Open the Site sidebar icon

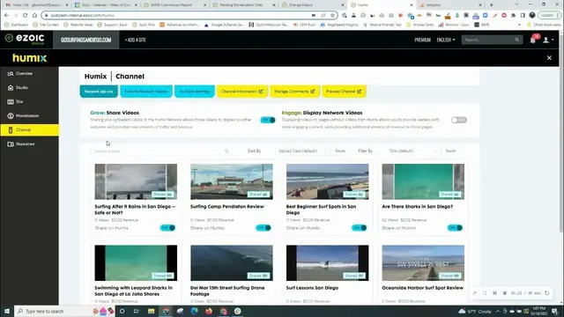[11, 102]
